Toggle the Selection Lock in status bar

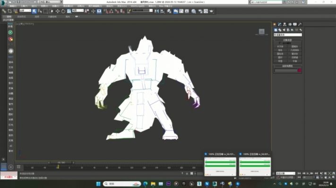(187, 173)
